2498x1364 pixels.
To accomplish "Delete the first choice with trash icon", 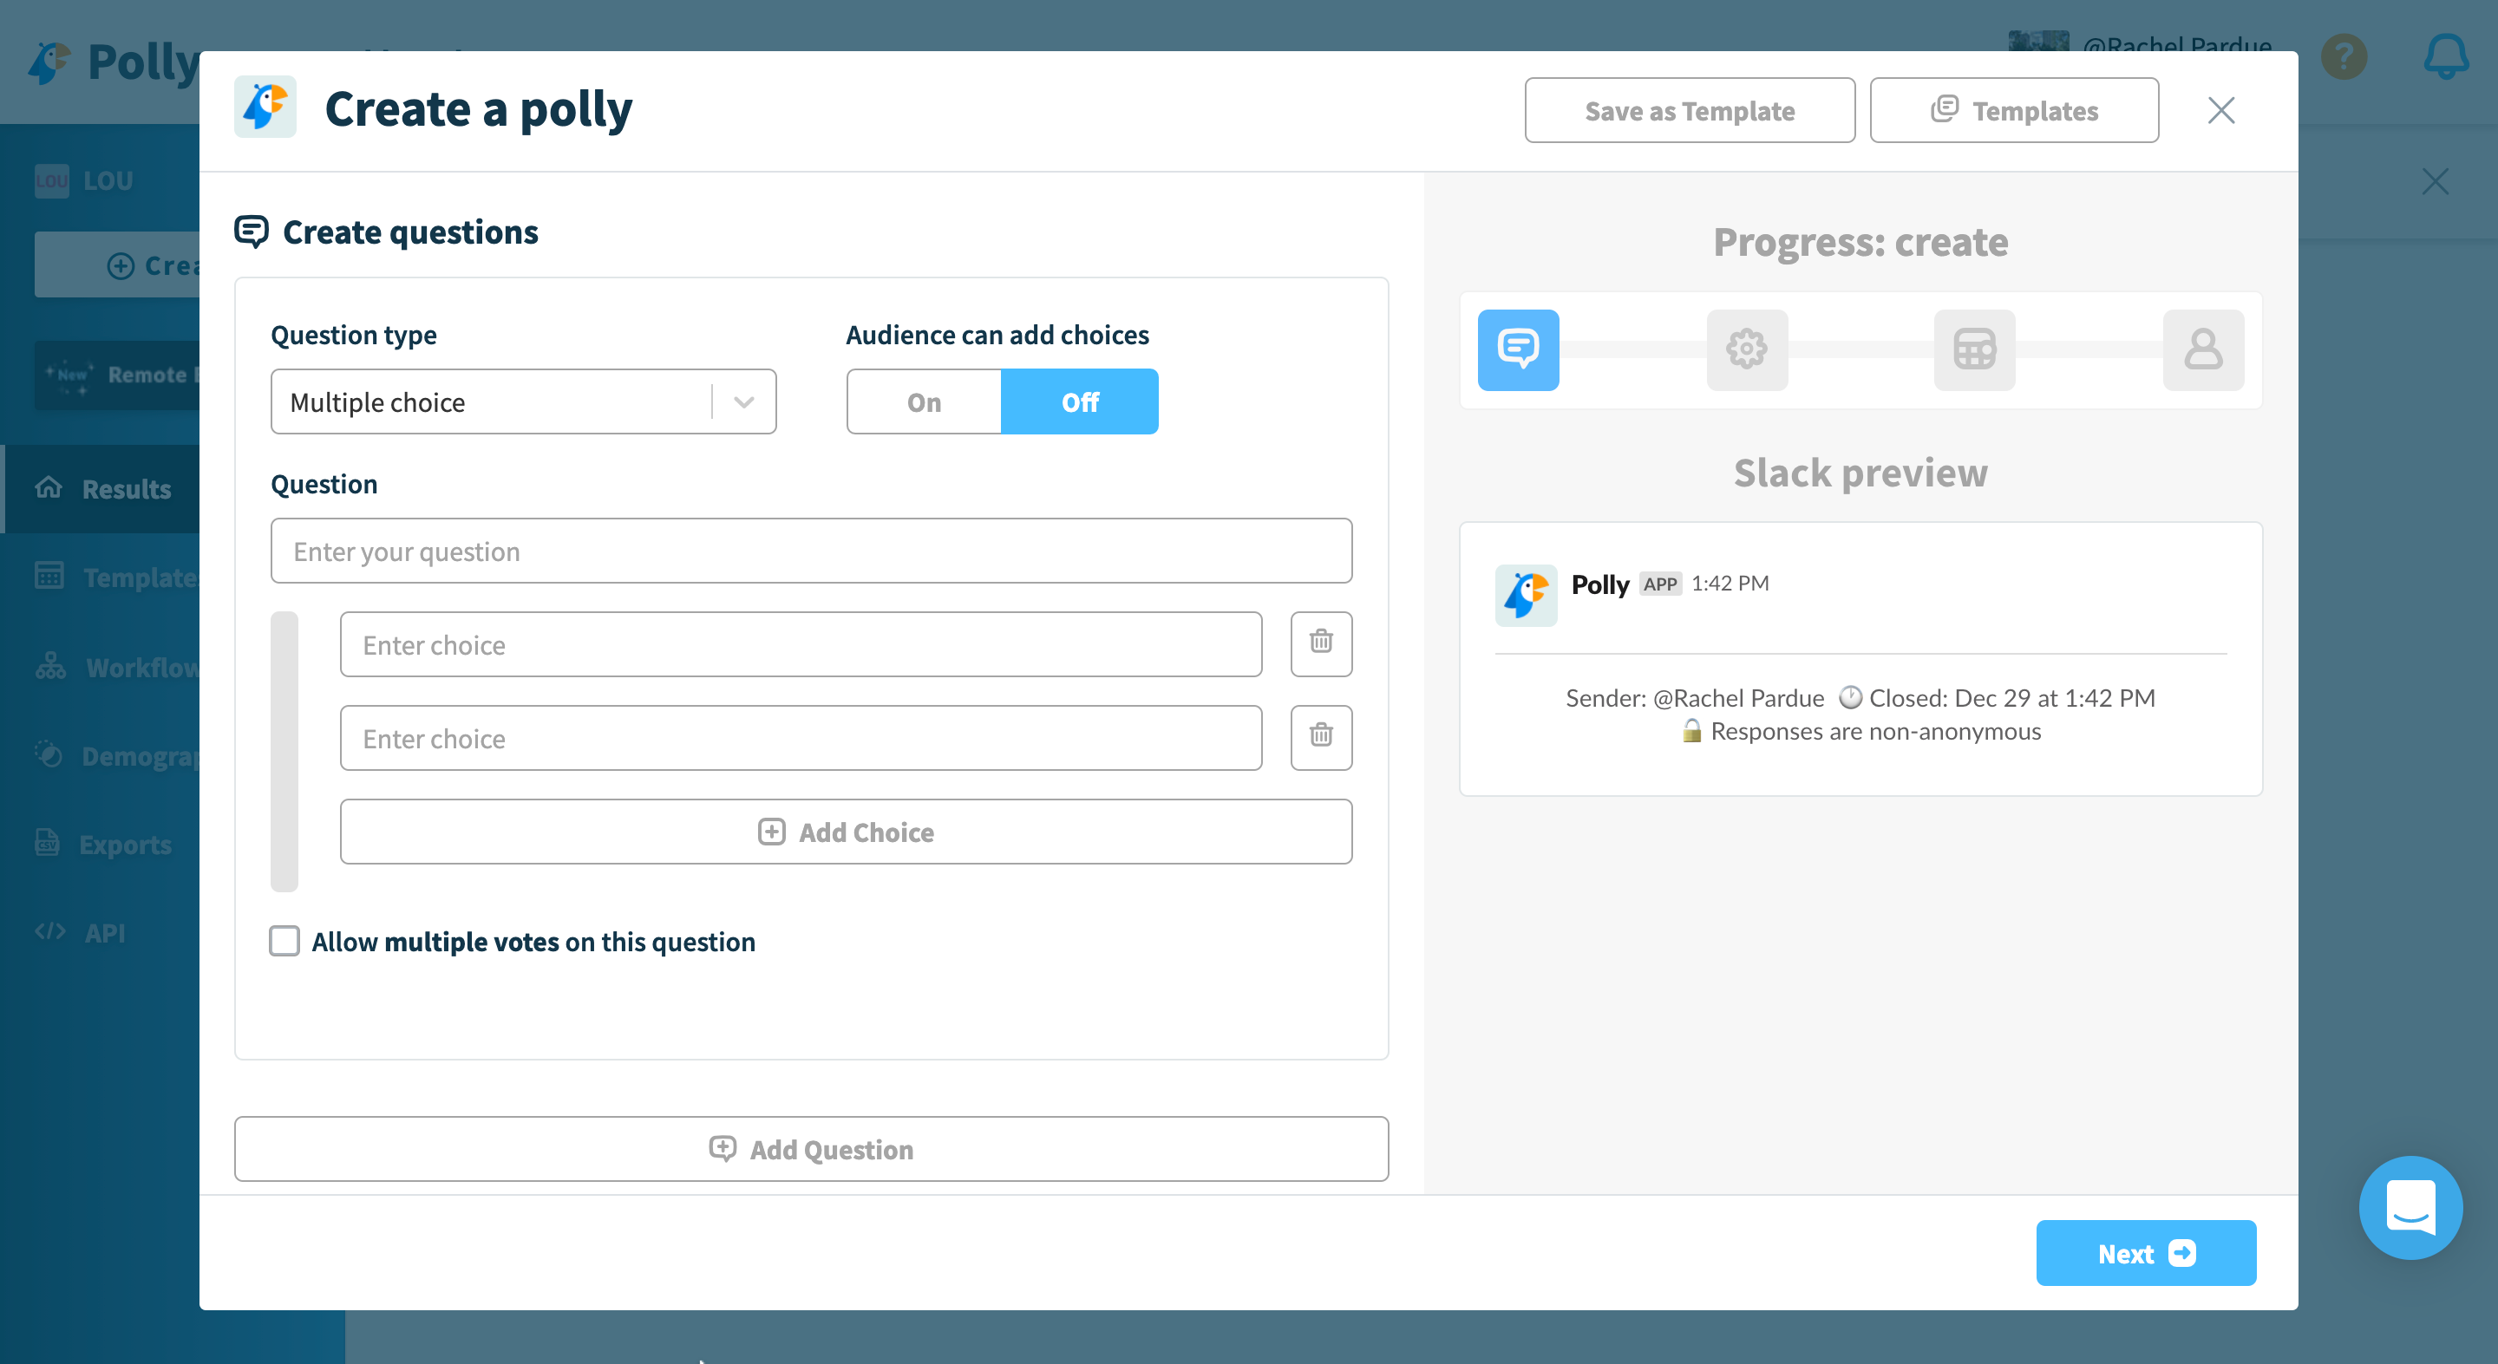I will pyautogui.click(x=1321, y=643).
